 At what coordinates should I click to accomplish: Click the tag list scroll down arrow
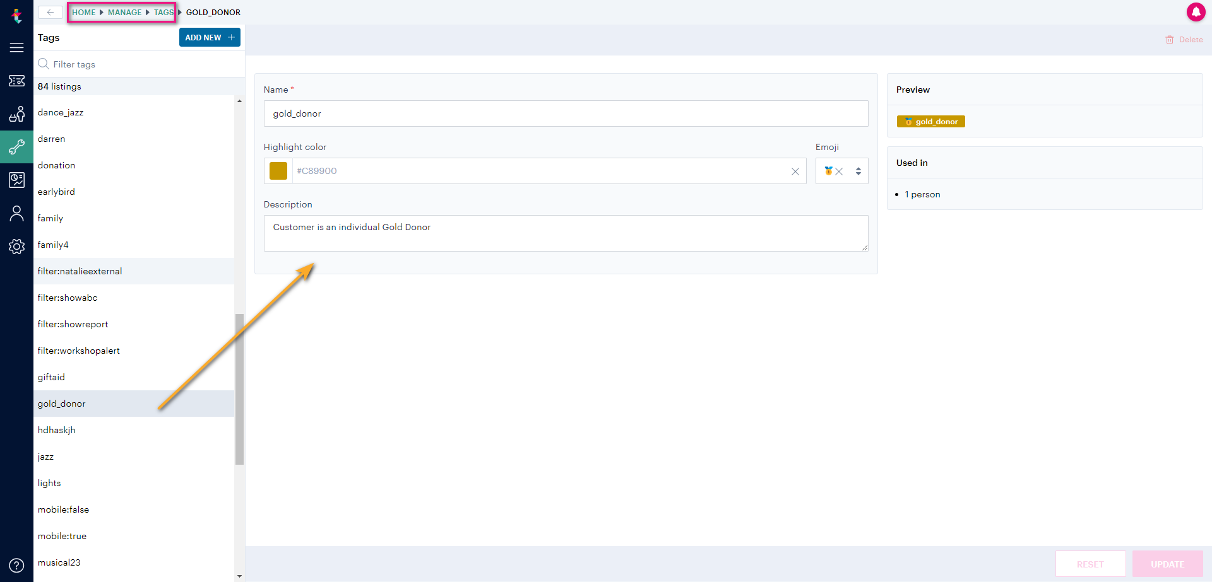[x=239, y=576]
